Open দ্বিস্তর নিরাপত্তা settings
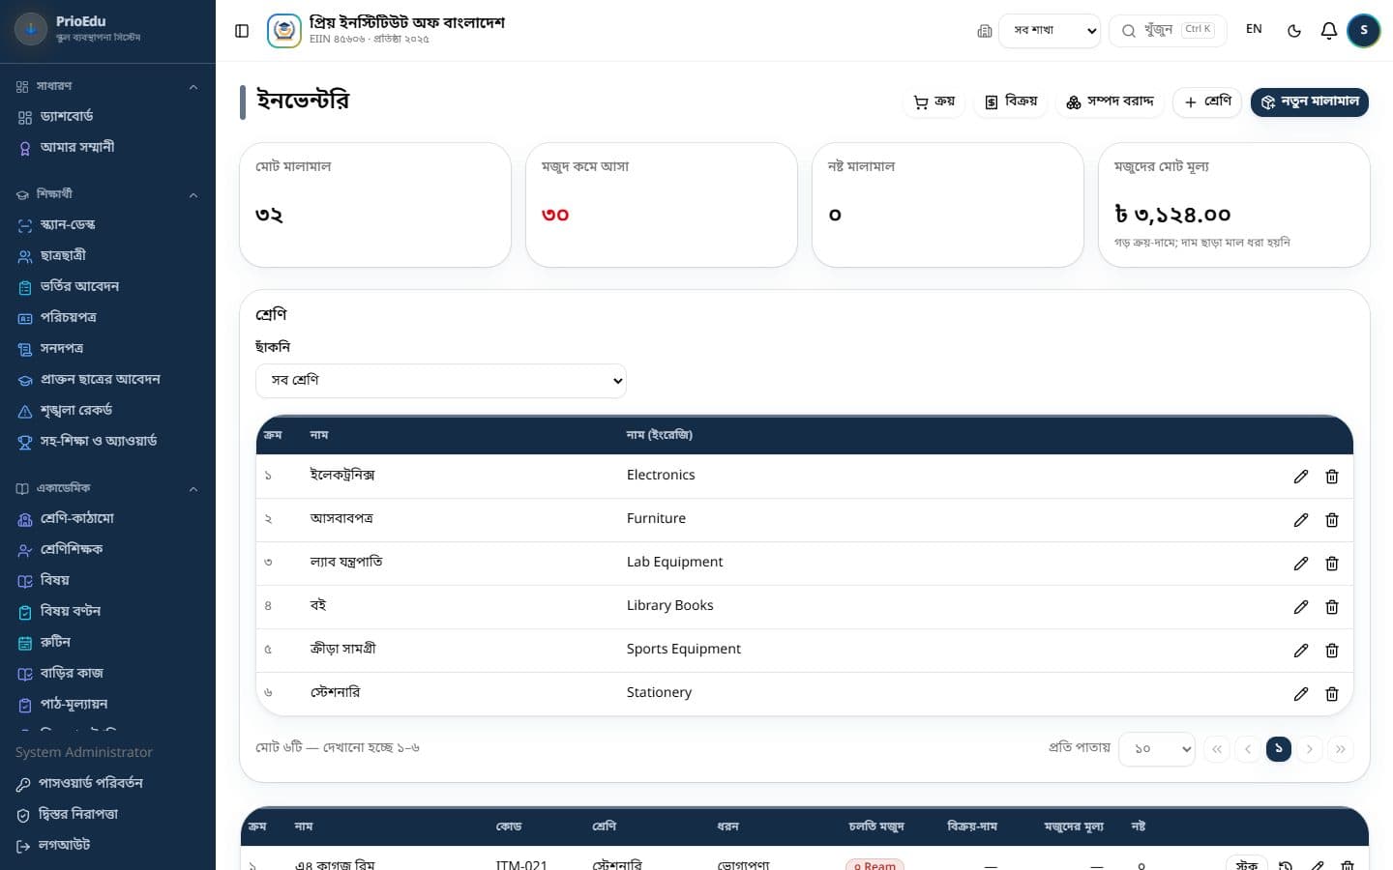 [x=107, y=815]
